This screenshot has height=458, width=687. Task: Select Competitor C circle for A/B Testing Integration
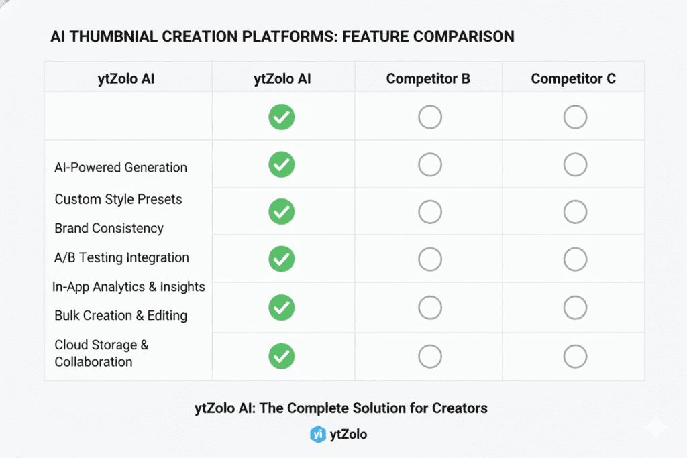coord(575,259)
